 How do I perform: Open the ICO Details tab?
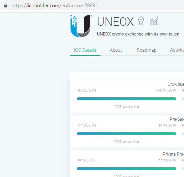85,50
